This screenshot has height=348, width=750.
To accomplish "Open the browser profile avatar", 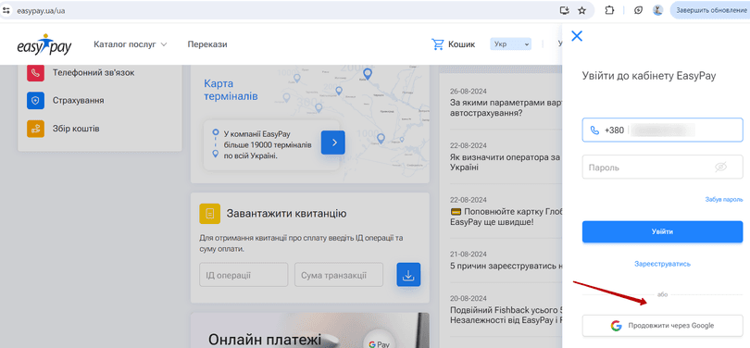I will [x=657, y=10].
